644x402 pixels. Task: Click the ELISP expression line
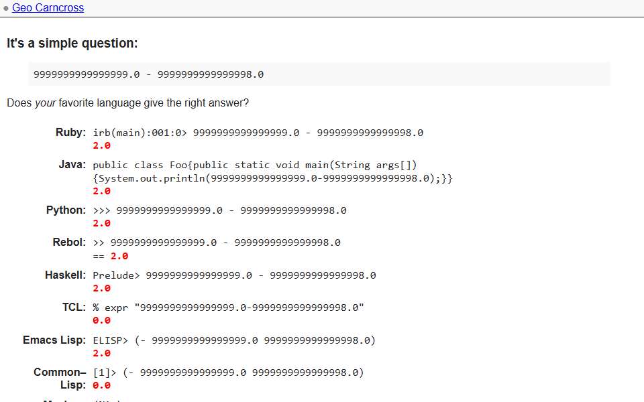pos(234,340)
